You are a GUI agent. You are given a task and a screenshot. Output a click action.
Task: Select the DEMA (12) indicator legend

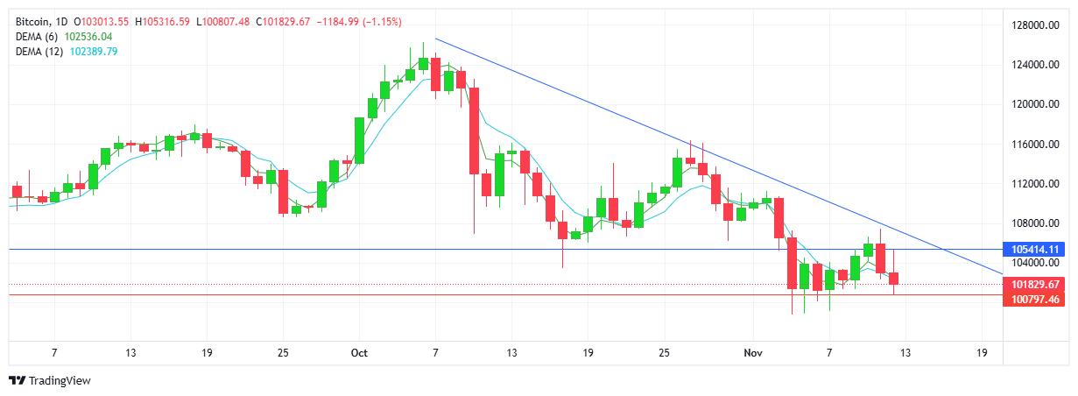(40, 52)
